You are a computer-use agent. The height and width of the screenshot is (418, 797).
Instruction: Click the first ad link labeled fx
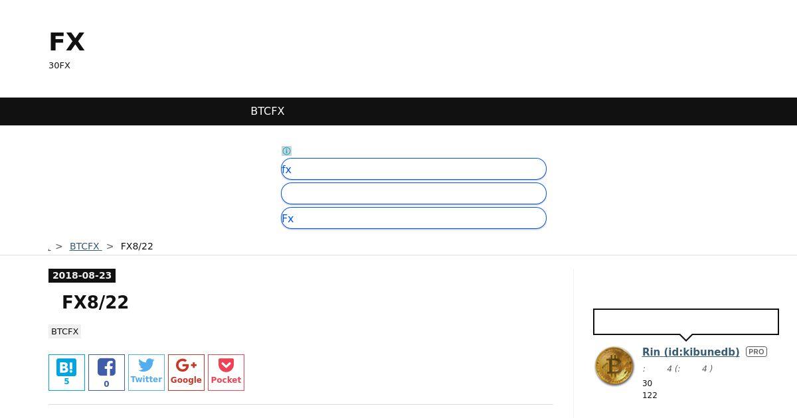click(413, 169)
